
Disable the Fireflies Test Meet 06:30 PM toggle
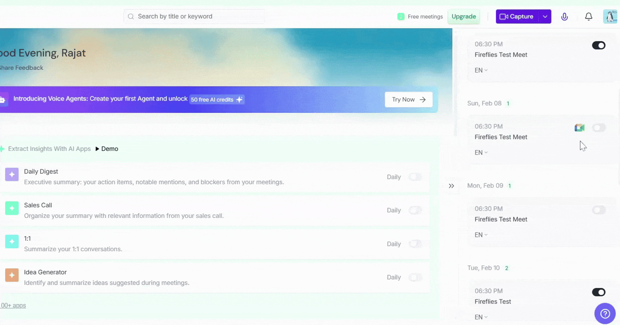pos(599,45)
